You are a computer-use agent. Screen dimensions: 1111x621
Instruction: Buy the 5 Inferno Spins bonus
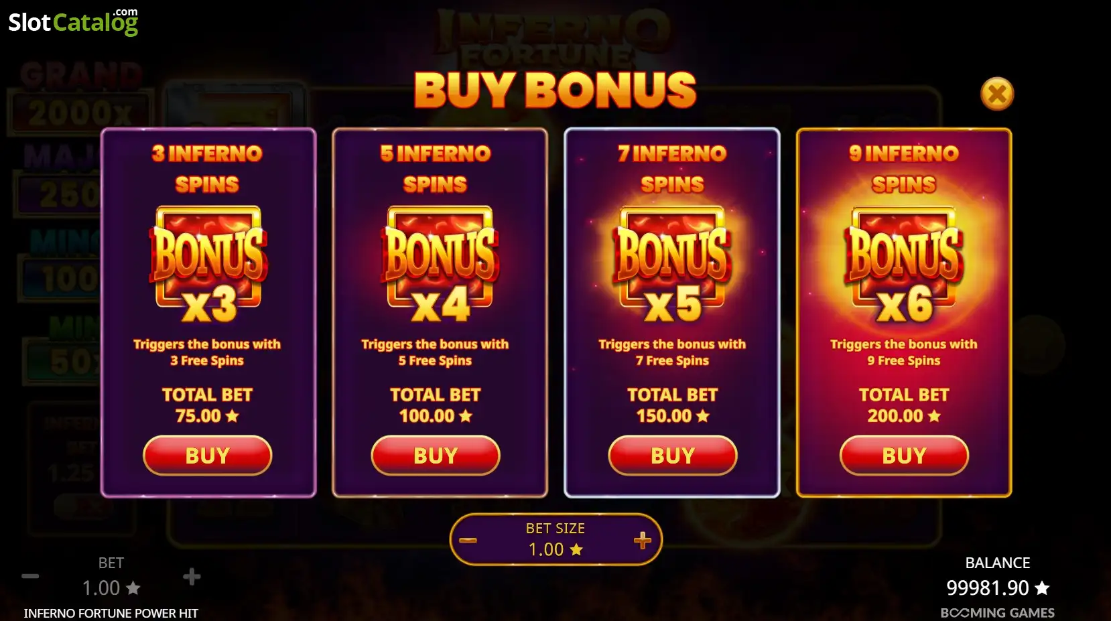(436, 456)
